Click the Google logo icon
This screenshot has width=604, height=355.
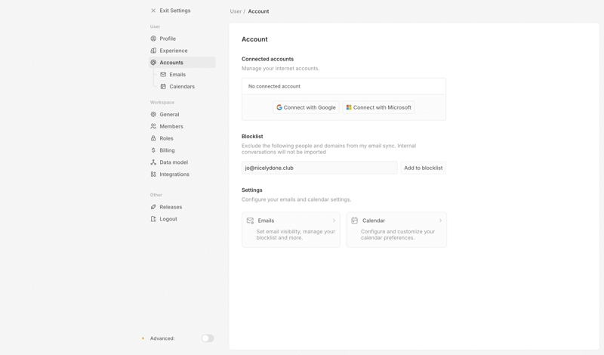click(x=279, y=107)
